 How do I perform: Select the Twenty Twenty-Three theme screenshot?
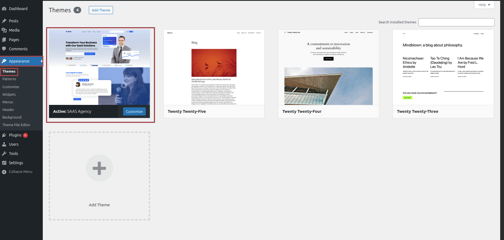(x=443, y=67)
